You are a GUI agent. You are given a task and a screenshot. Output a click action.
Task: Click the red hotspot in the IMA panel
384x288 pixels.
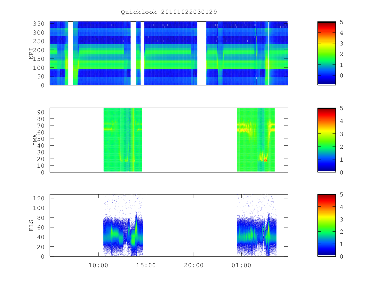point(265,160)
